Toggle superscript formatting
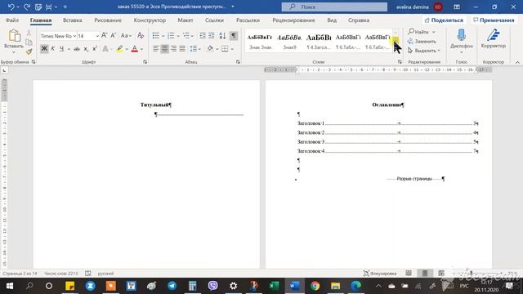The image size is (523, 294). pyautogui.click(x=95, y=49)
